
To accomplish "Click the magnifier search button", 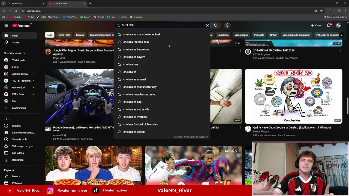I will (216, 25).
